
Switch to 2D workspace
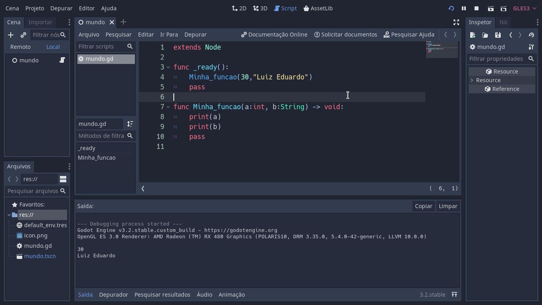click(x=239, y=8)
